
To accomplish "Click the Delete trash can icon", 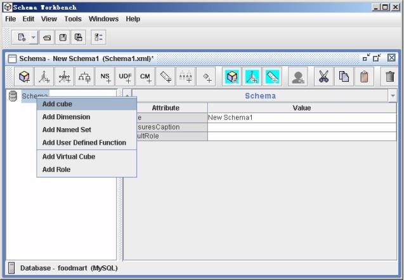I will coord(389,77).
